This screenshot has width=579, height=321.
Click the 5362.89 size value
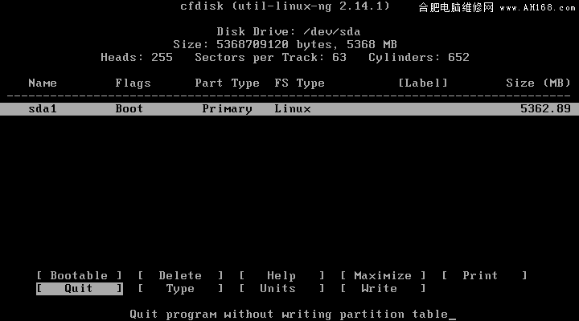pos(545,108)
